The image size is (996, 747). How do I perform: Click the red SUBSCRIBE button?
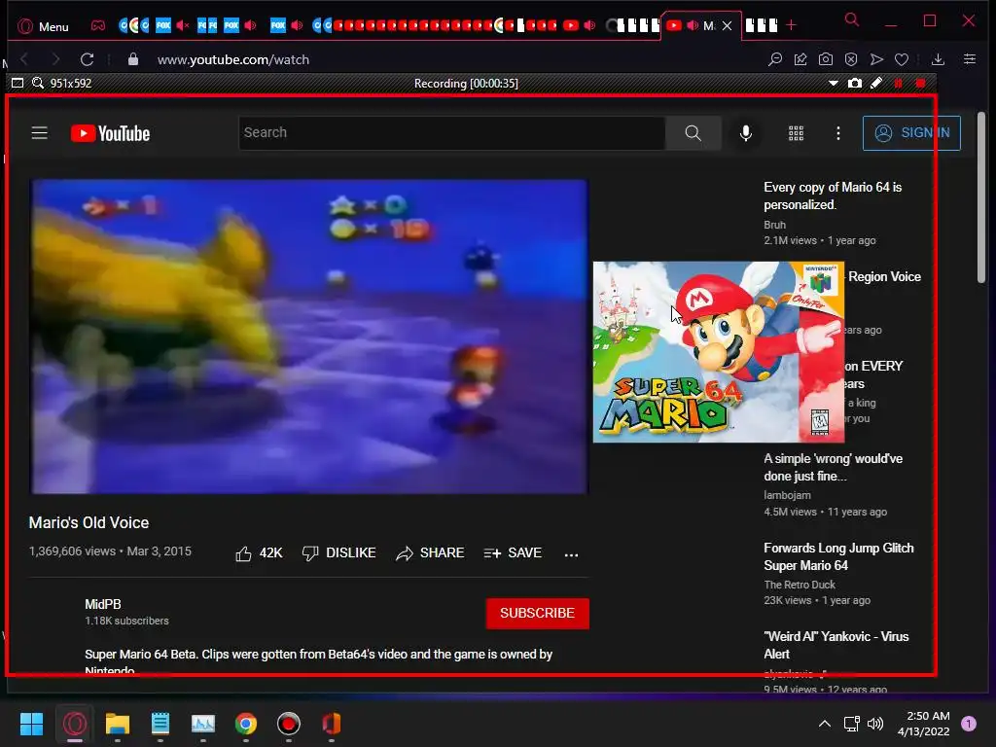[x=537, y=613]
